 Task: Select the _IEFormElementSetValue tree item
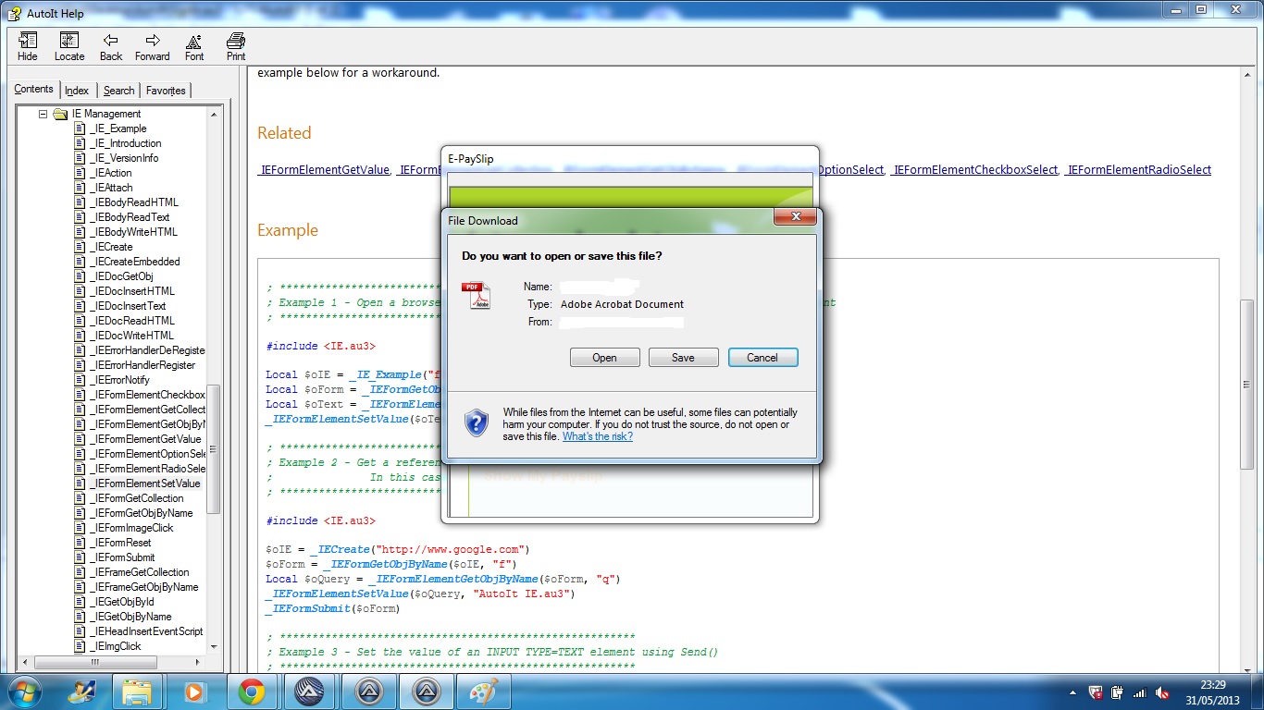145,484
